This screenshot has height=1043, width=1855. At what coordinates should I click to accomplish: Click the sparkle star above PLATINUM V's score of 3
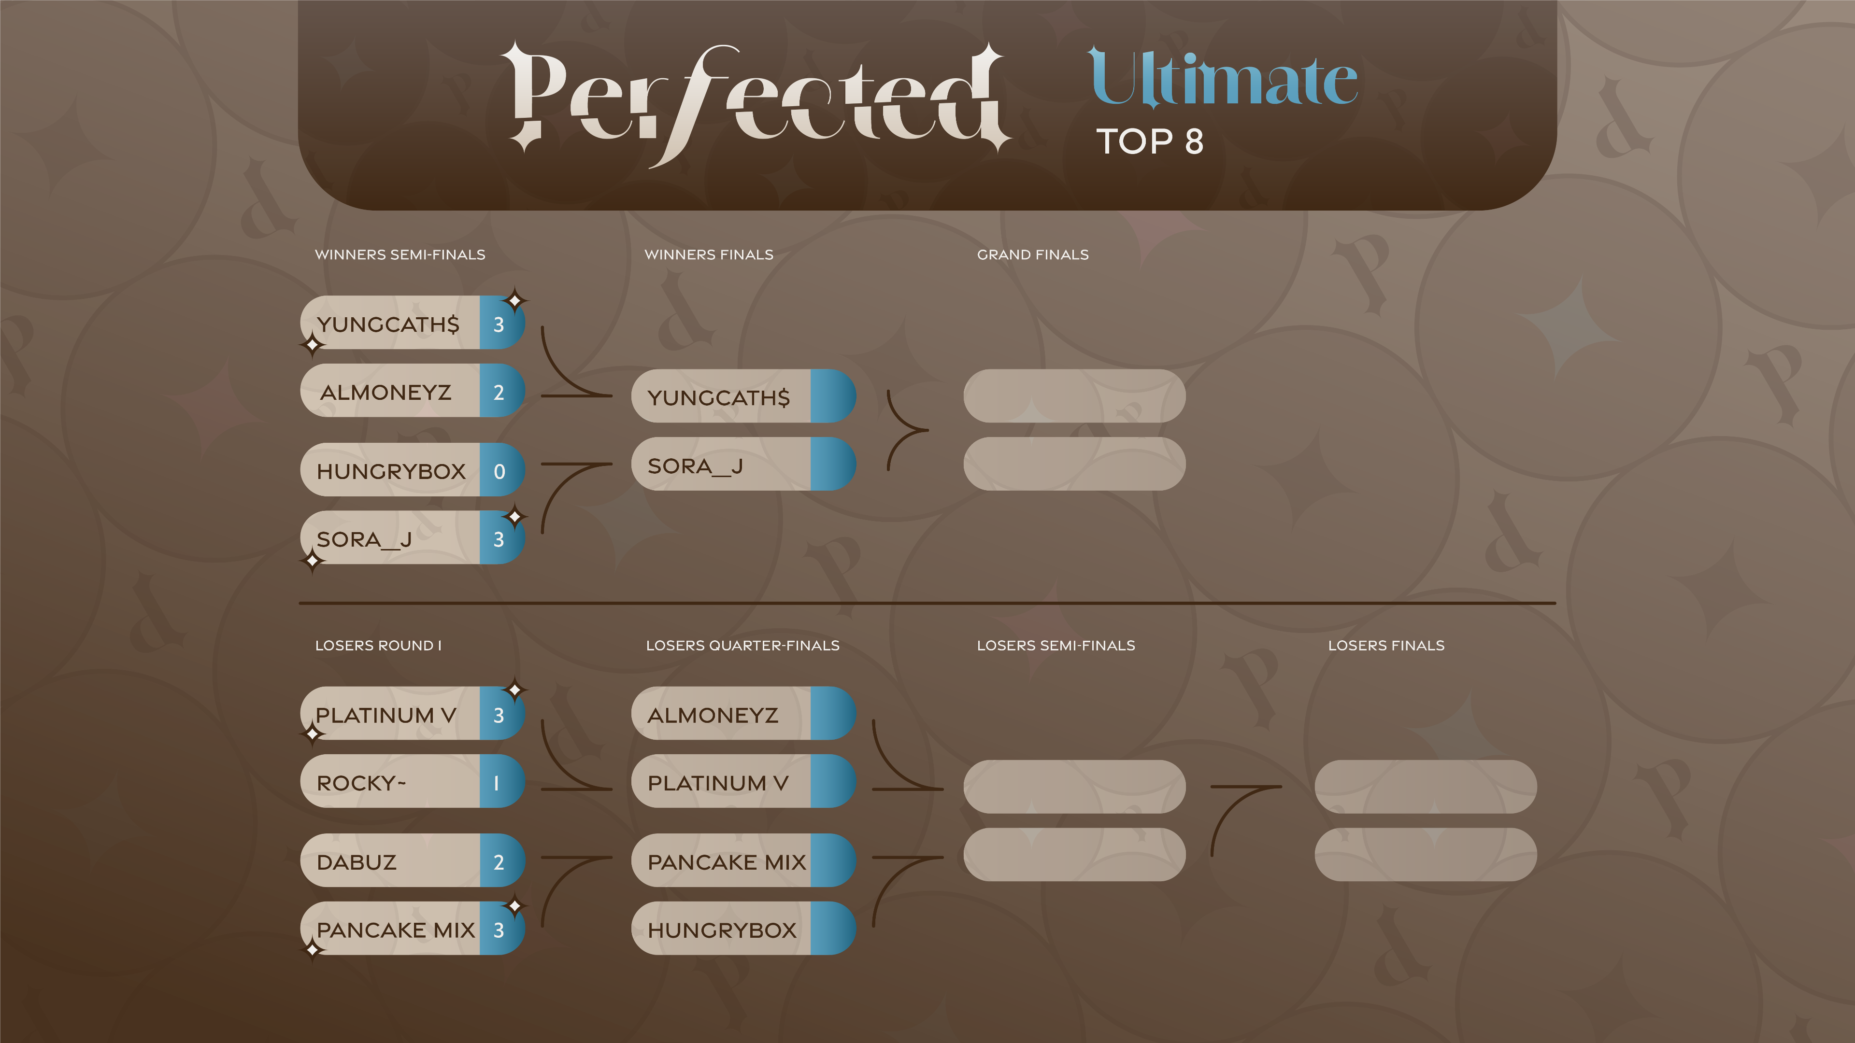[515, 691]
